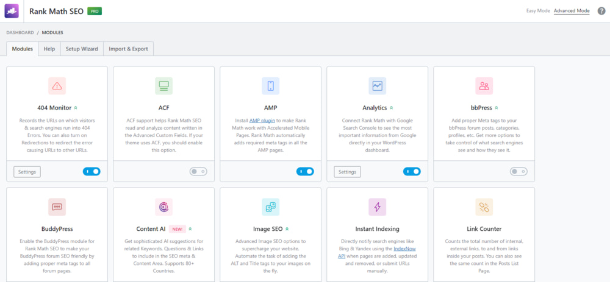Click the PRO arrows beside bbPress
610x282 pixels.
tap(497, 108)
